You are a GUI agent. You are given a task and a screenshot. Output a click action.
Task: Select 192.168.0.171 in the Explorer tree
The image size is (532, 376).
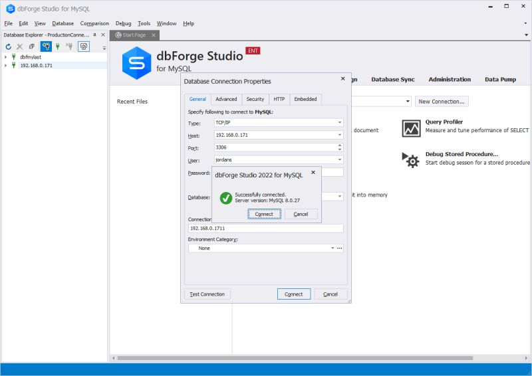pyautogui.click(x=37, y=66)
